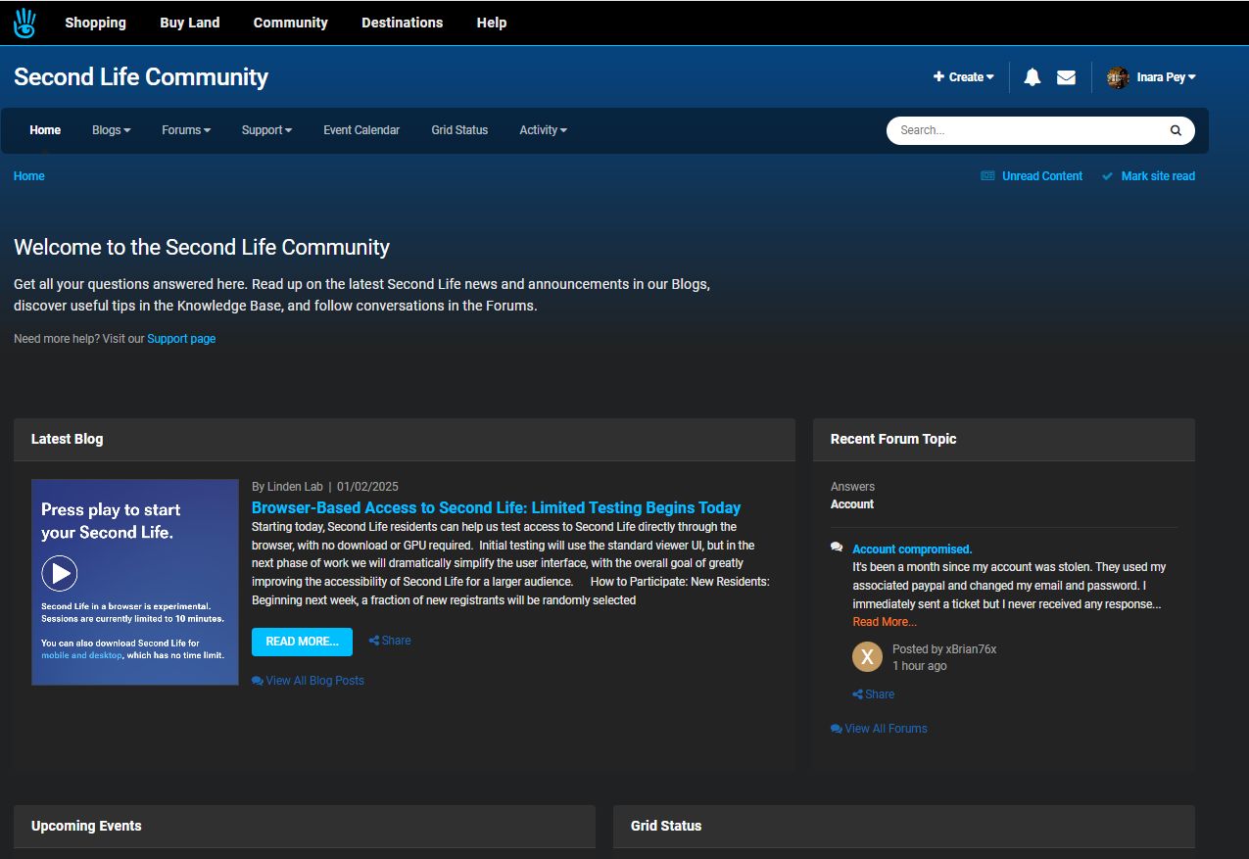The height and width of the screenshot is (859, 1249).
Task: Open Destinations in the top menu
Action: (402, 23)
